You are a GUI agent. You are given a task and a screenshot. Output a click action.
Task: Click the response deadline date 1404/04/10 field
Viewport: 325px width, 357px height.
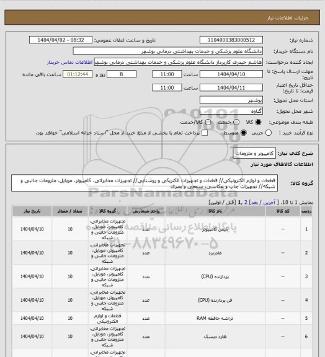[231, 74]
